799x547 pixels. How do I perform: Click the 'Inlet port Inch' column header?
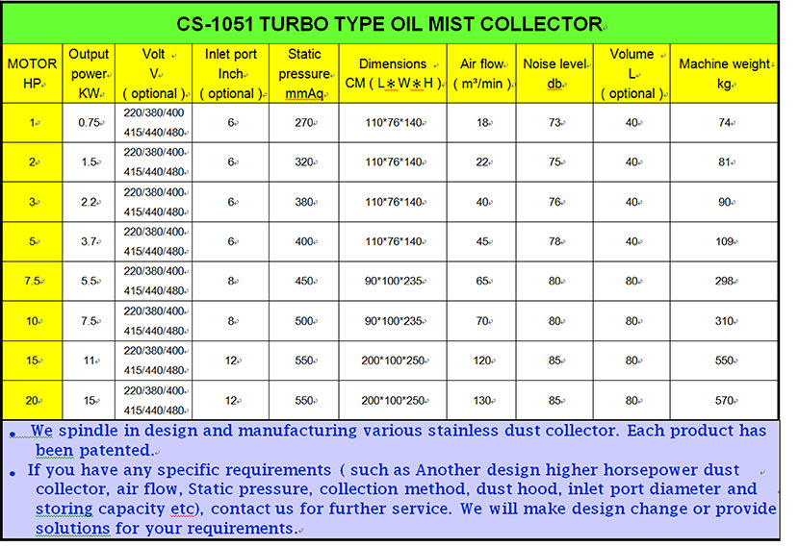click(230, 73)
